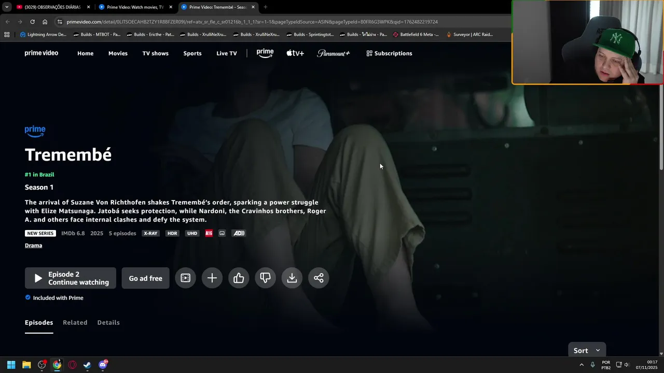
Task: Open the bookmarks apps grid icon
Action: tap(7, 35)
